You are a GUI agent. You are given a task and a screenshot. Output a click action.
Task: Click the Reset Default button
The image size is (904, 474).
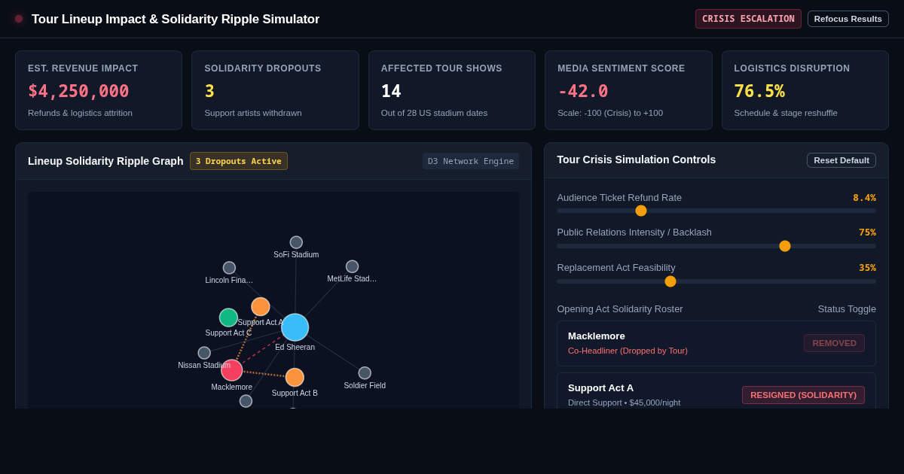pos(841,160)
